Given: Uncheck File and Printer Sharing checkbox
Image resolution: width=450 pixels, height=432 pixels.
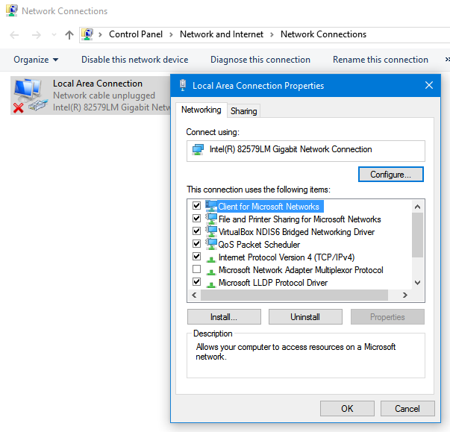Looking at the screenshot, I should 196,219.
